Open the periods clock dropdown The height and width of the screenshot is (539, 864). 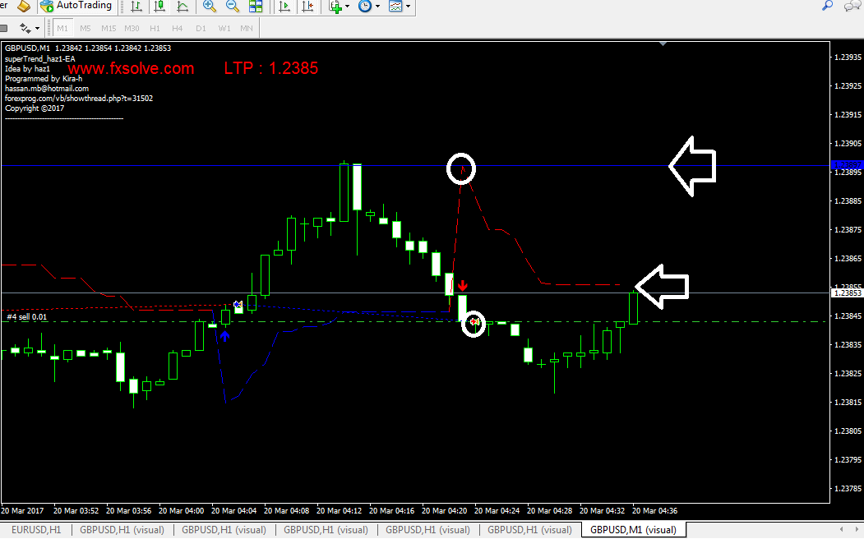tap(368, 7)
